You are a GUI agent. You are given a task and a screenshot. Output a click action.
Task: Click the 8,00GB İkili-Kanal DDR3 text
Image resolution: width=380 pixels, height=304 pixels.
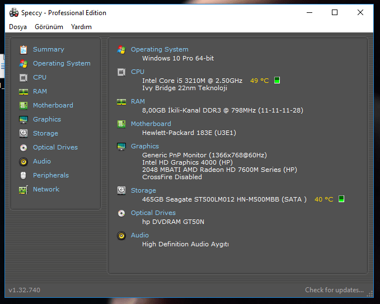coord(223,110)
